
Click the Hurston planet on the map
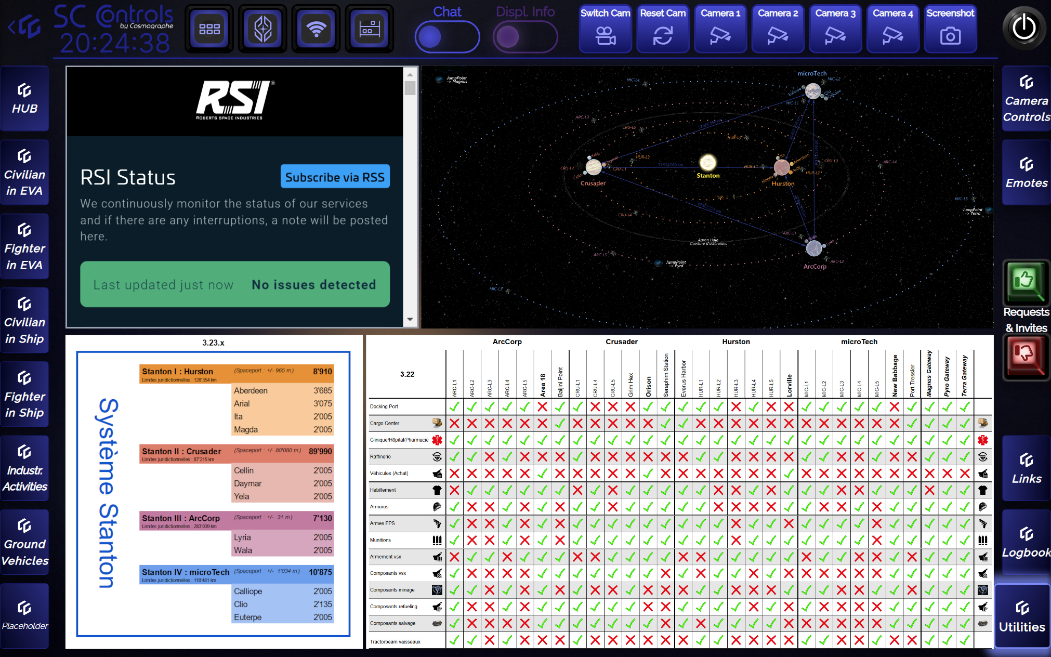pos(781,167)
